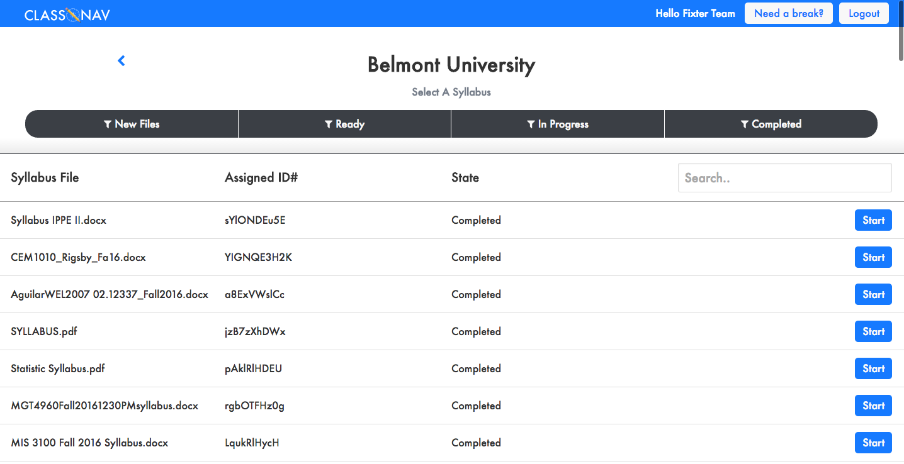This screenshot has width=904, height=464.
Task: Focus the Search input field
Action: (x=785, y=178)
